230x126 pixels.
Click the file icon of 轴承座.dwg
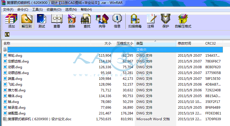(5, 108)
